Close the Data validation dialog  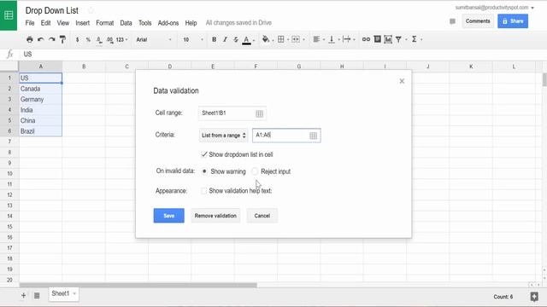[x=402, y=81]
